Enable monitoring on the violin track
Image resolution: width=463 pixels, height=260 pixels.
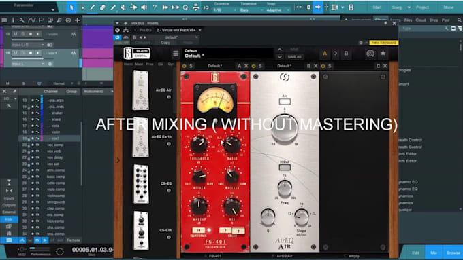tap(38, 34)
